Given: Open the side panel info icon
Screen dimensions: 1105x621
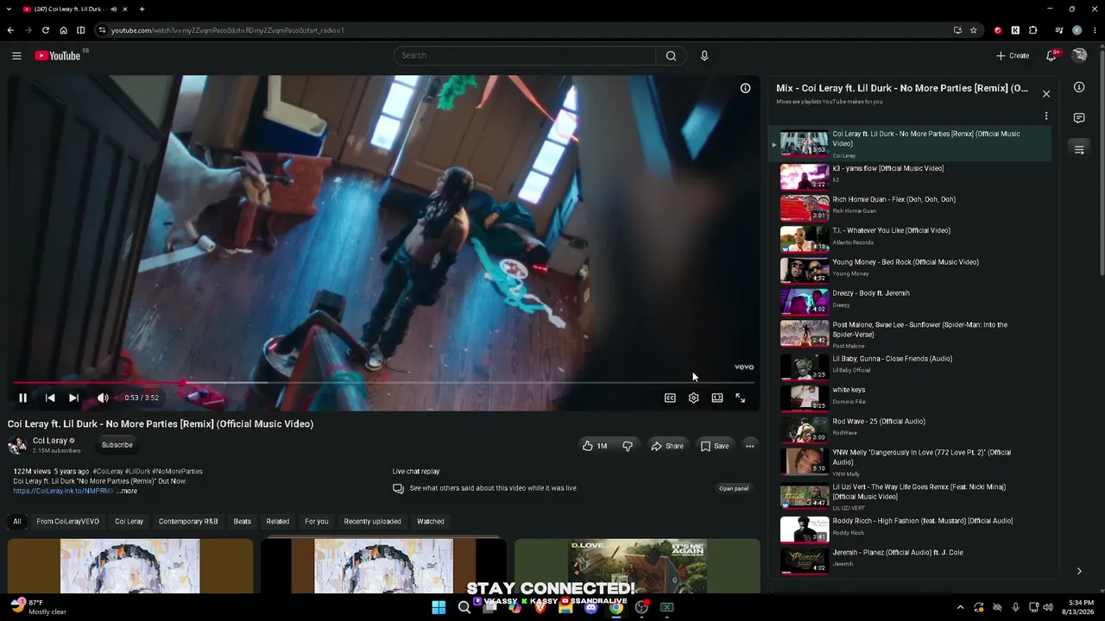Looking at the screenshot, I should point(1079,87).
